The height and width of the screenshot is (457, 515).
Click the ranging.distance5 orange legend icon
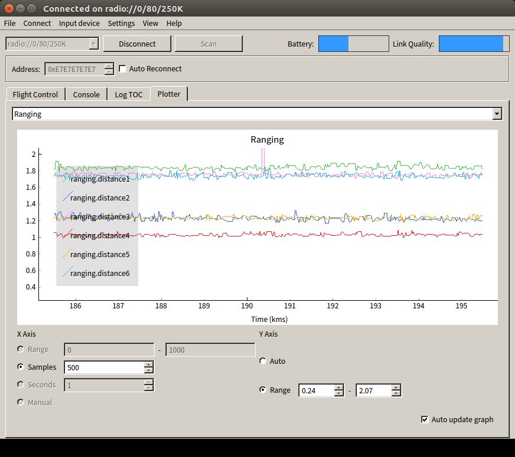click(x=67, y=253)
